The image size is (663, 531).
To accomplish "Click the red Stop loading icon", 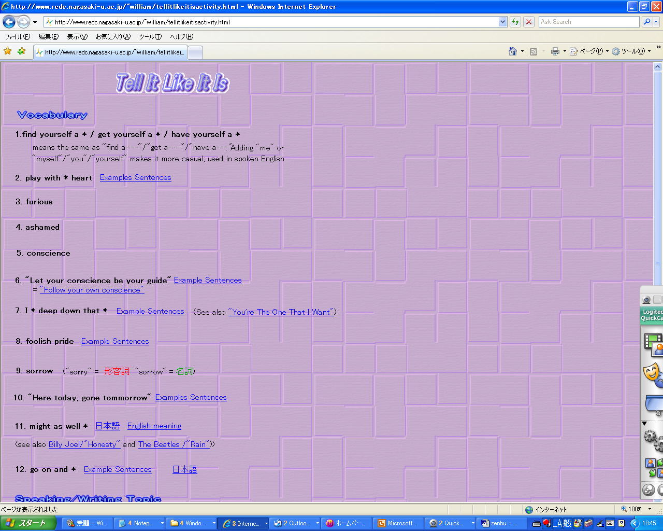I will click(528, 22).
